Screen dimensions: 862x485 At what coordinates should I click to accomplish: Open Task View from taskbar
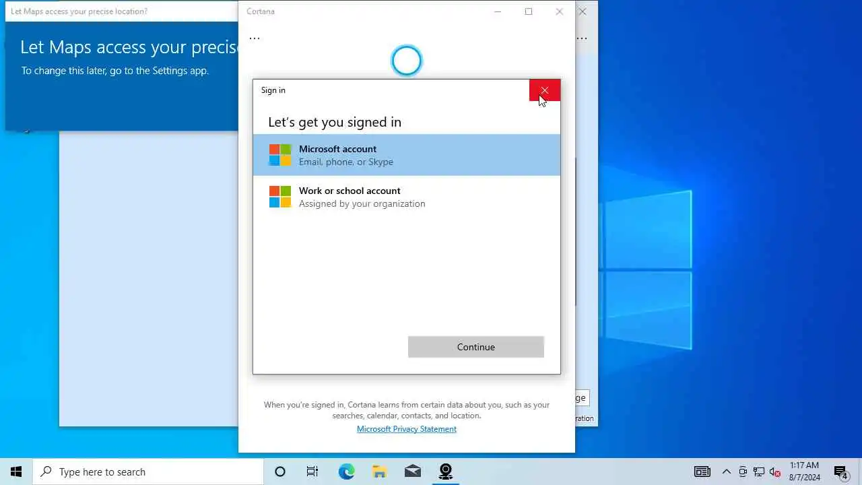[x=312, y=472]
